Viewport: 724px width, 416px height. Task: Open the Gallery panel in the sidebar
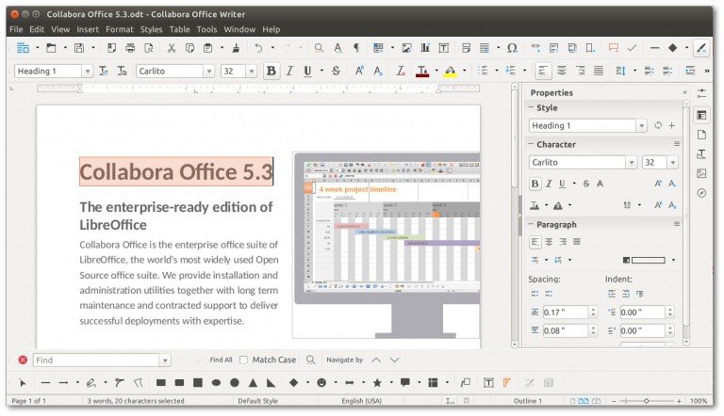pos(701,173)
